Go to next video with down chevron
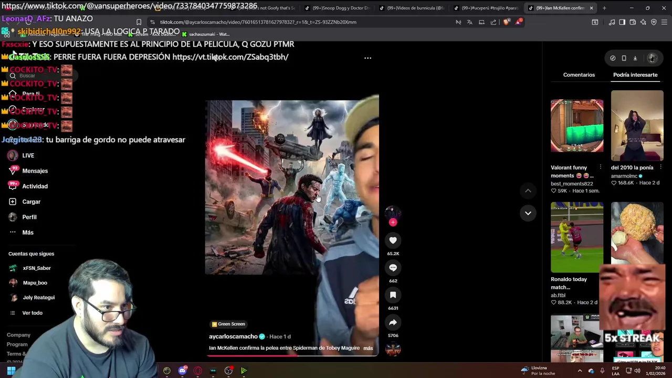 (528, 213)
